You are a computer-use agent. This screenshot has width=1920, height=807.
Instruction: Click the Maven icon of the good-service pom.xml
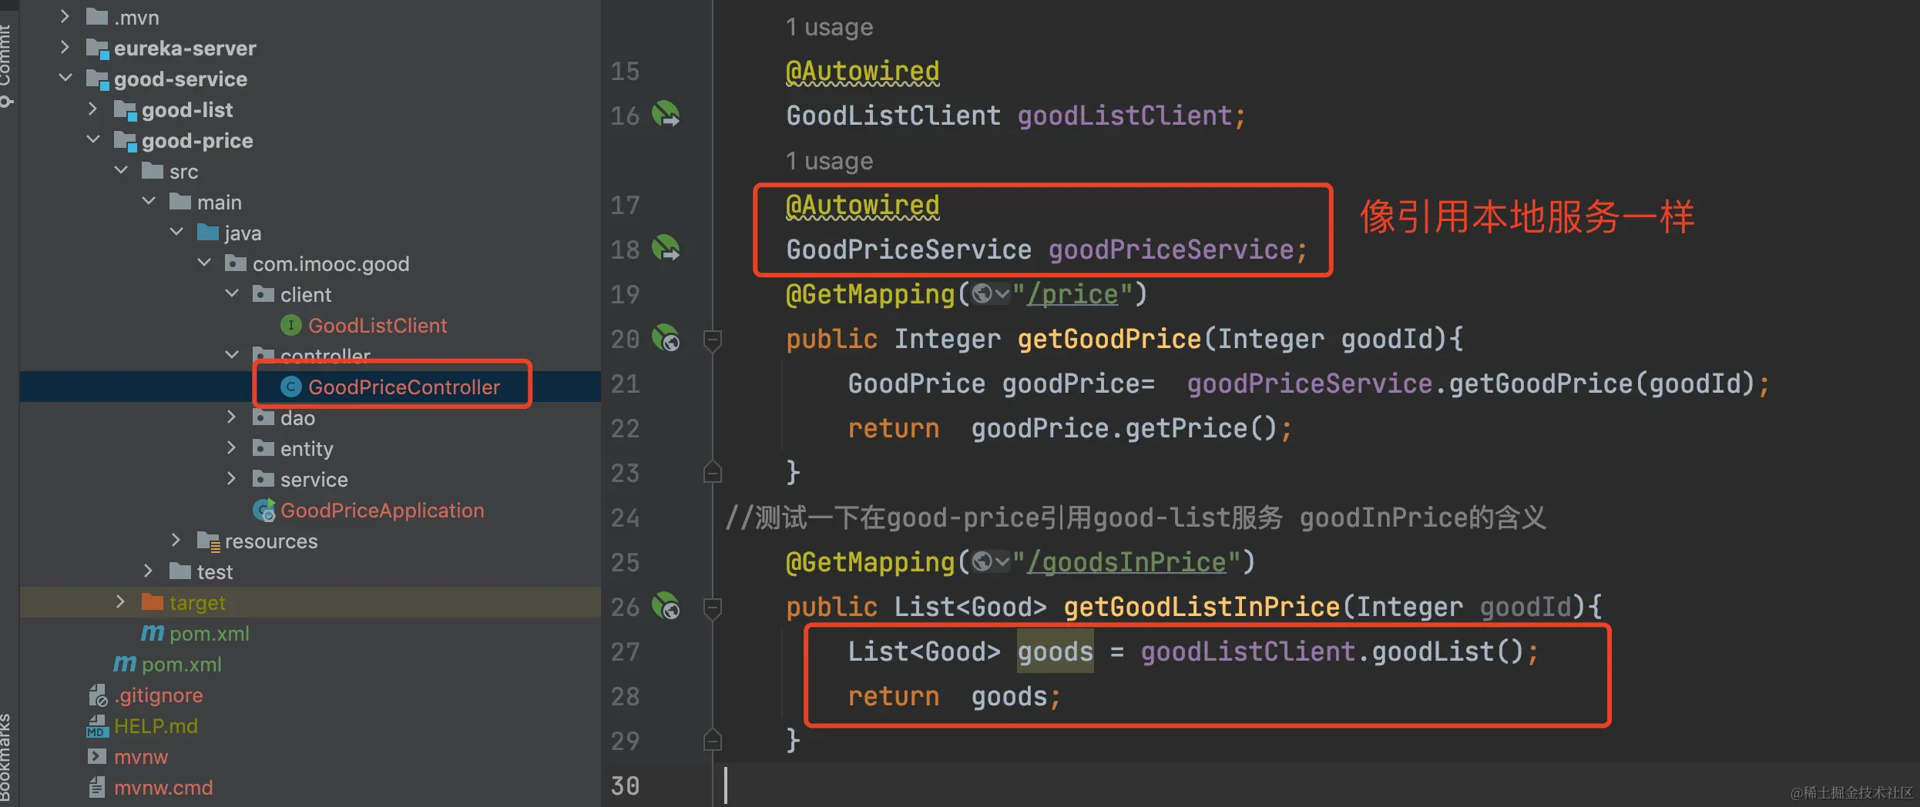pyautogui.click(x=124, y=664)
